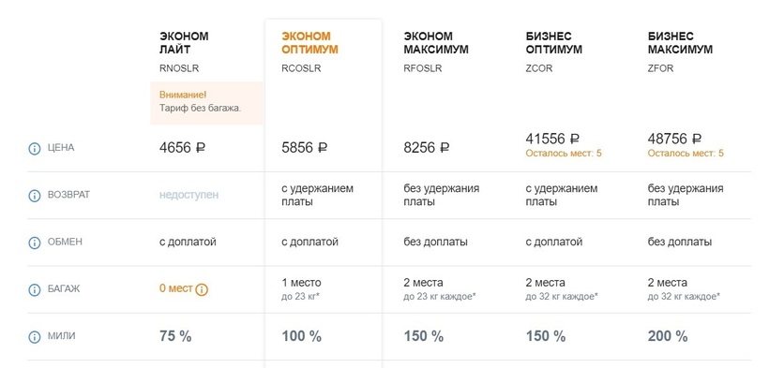Click the orange info icon next to 0 мест
Viewport: 769px width, 368px height.
click(x=202, y=289)
